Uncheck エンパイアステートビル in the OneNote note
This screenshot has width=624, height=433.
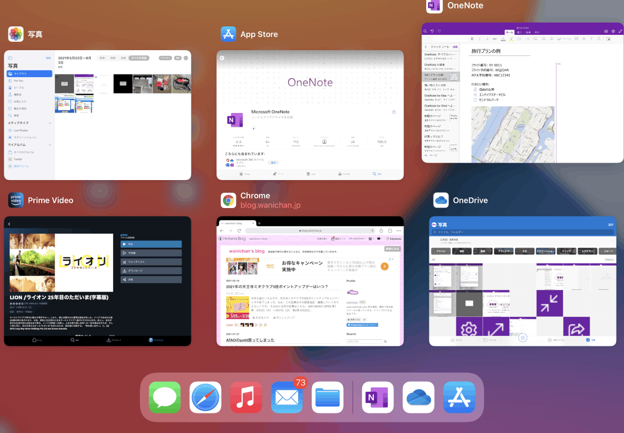click(475, 95)
